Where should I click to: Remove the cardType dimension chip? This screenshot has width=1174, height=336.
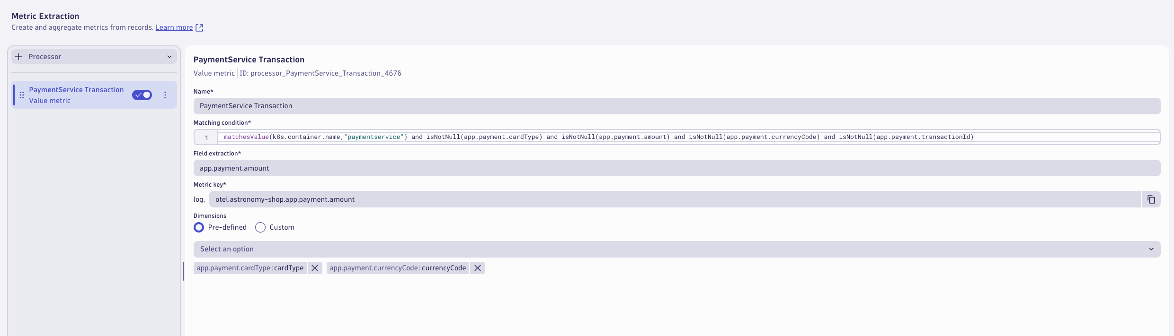pyautogui.click(x=315, y=268)
